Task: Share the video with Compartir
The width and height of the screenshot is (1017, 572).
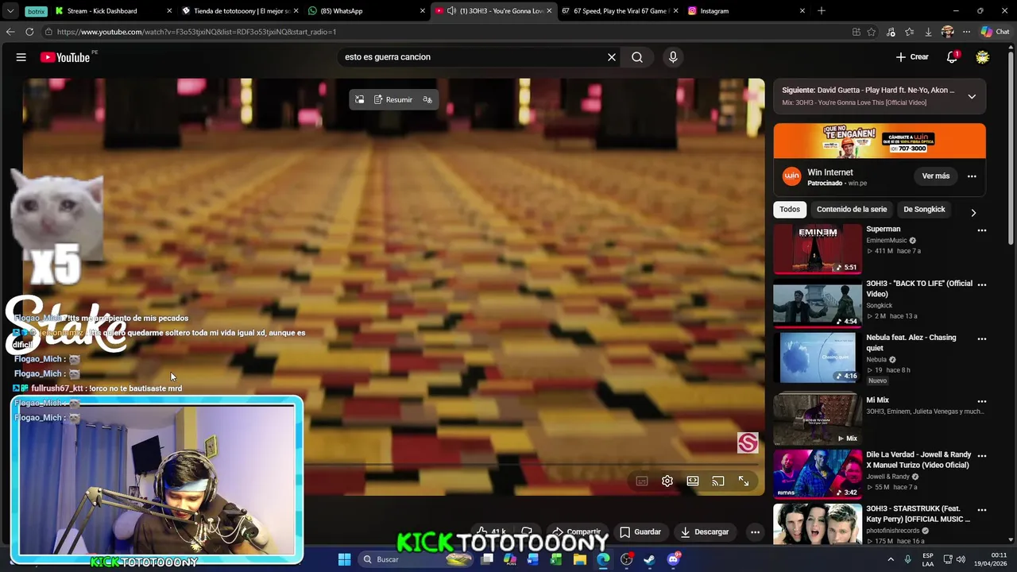Action: click(577, 532)
